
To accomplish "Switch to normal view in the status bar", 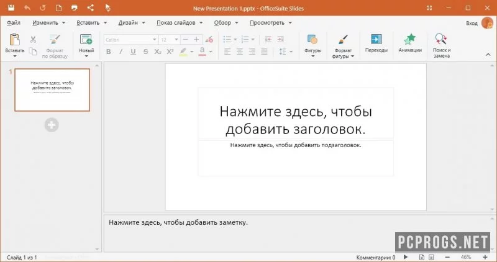I will (x=422, y=257).
